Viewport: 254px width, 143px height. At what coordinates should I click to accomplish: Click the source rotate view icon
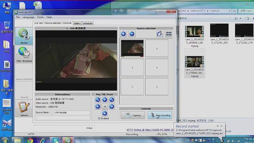(x=160, y=34)
